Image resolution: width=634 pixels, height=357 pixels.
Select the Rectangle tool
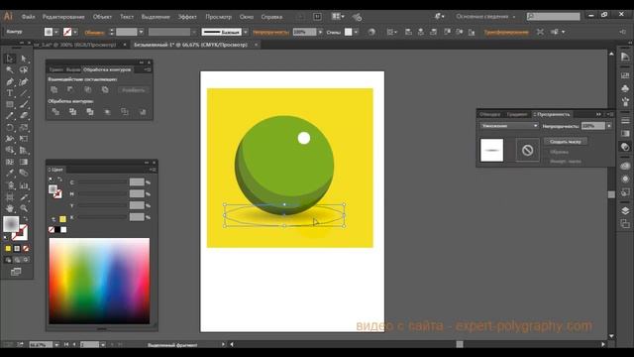pos(10,104)
